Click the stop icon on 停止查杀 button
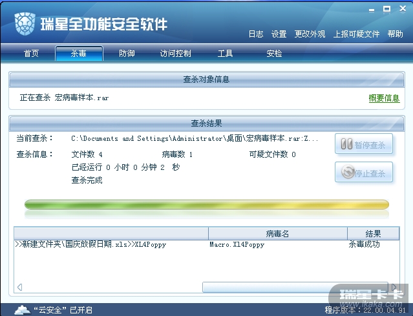Viewport: 413px width, 316px height. pyautogui.click(x=348, y=172)
